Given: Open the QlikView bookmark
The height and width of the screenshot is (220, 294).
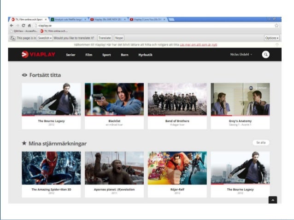Looking at the screenshot, I should 24,31.
